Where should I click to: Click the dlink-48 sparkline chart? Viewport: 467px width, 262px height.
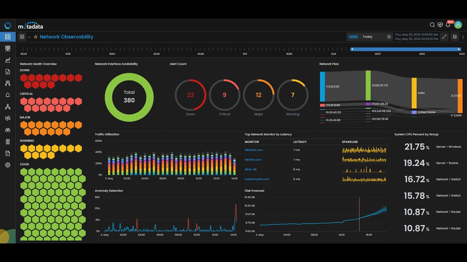[364, 169]
